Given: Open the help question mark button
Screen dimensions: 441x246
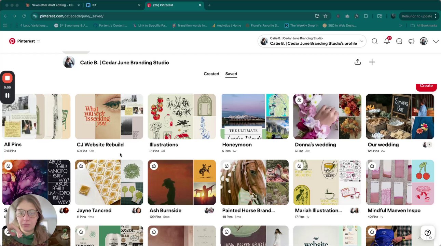Looking at the screenshot, I should point(427,233).
